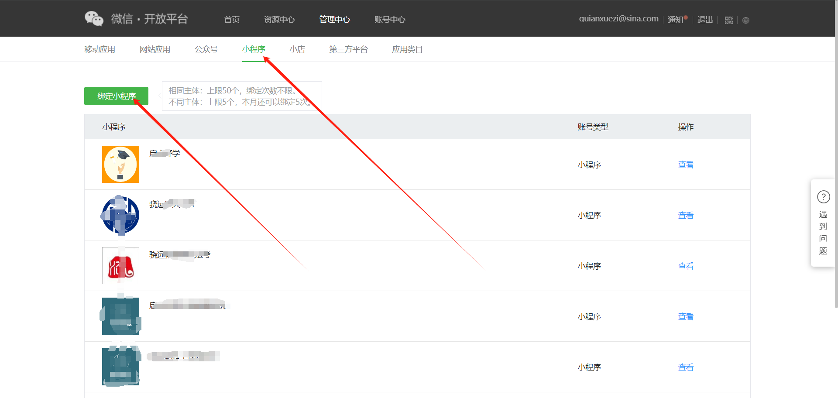
Task: Click the question mark help icon
Action: pos(823,197)
